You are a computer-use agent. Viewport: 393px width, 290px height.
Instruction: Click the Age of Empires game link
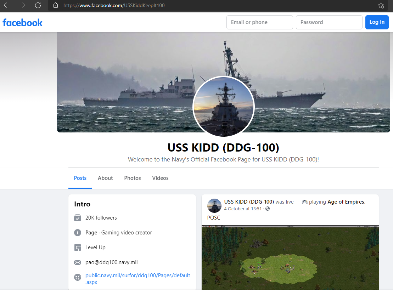[x=346, y=202]
